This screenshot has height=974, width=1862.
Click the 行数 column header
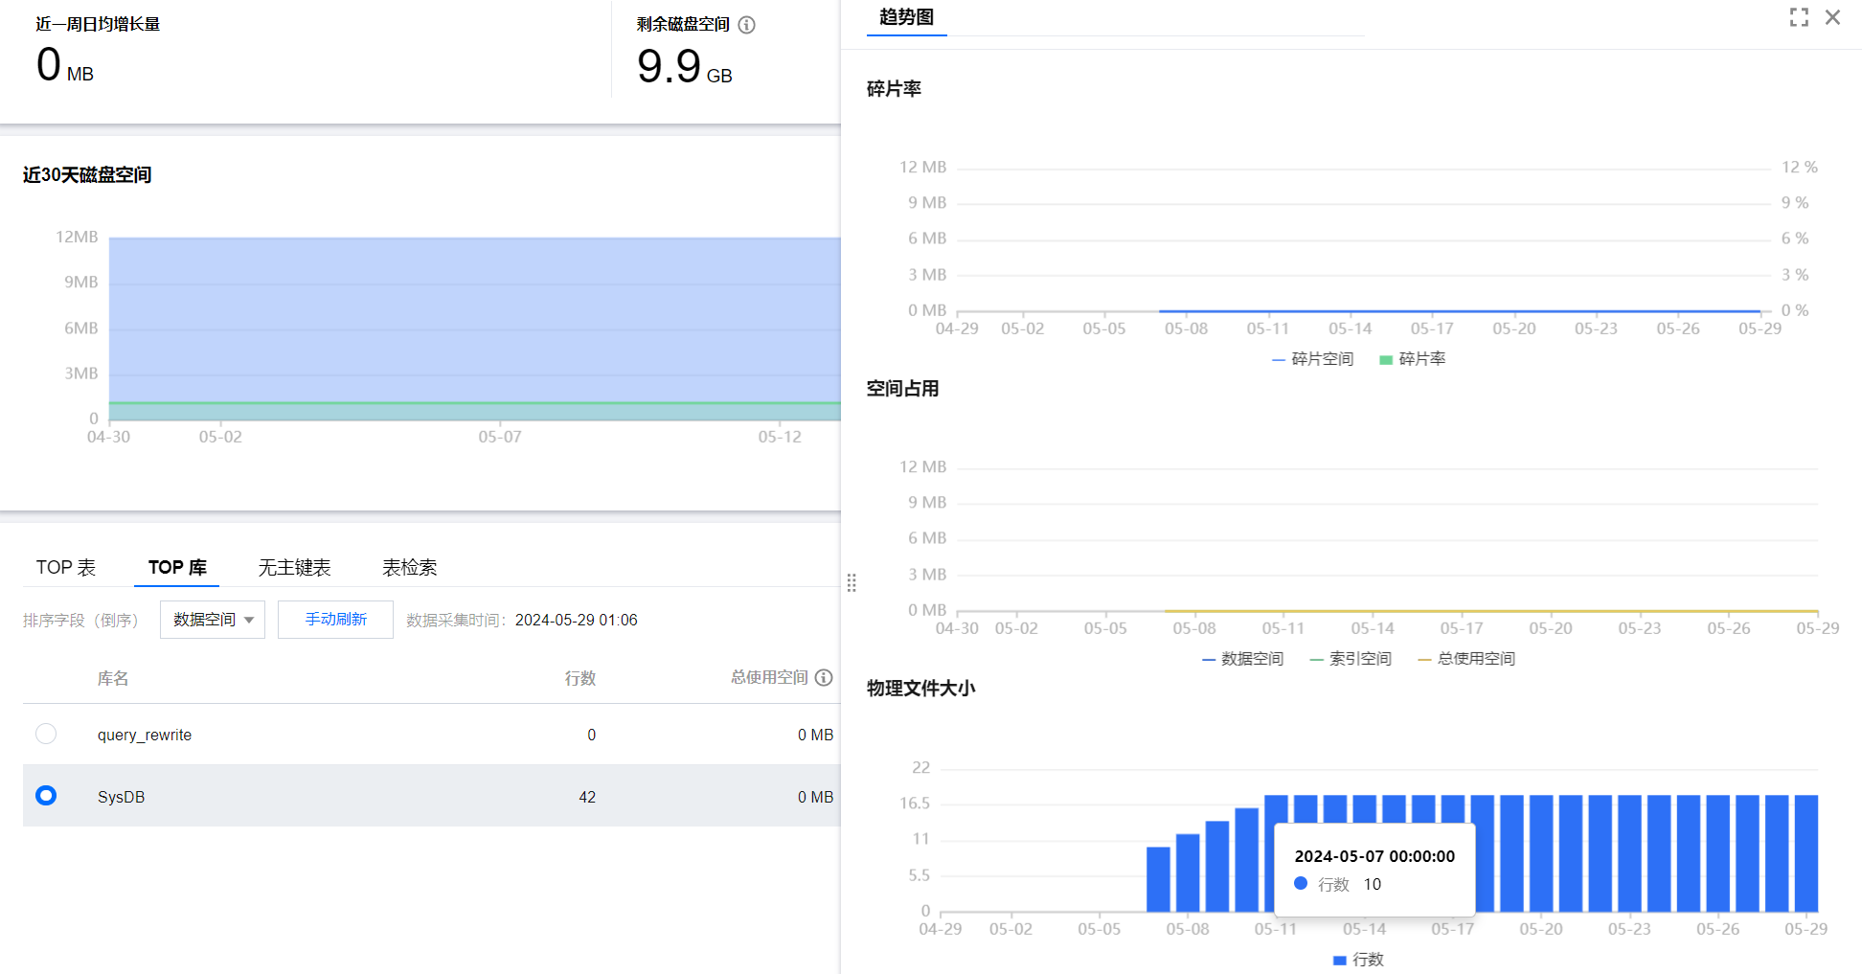(x=579, y=678)
